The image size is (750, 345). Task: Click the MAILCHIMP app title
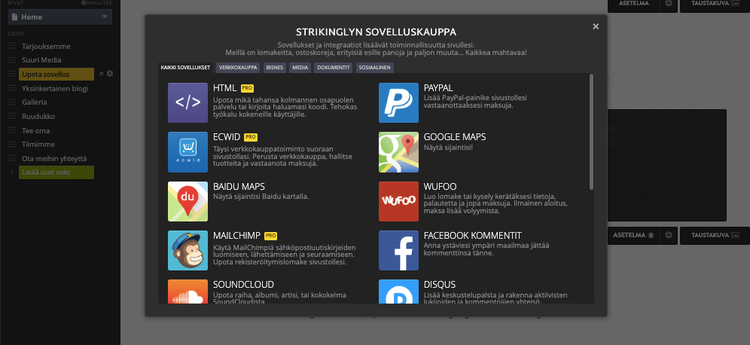click(236, 236)
